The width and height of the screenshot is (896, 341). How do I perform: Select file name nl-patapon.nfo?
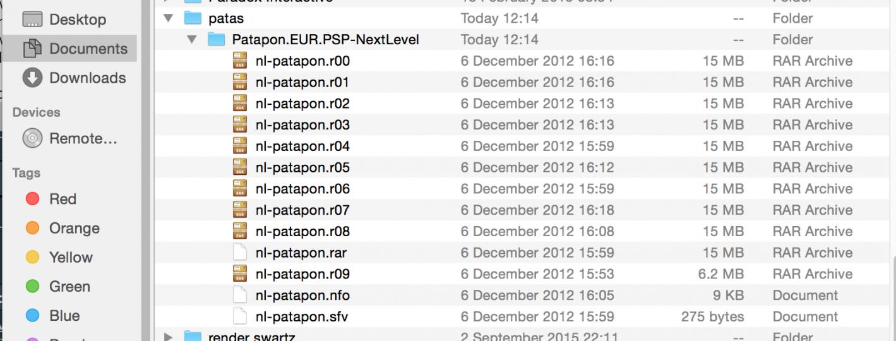(x=302, y=296)
